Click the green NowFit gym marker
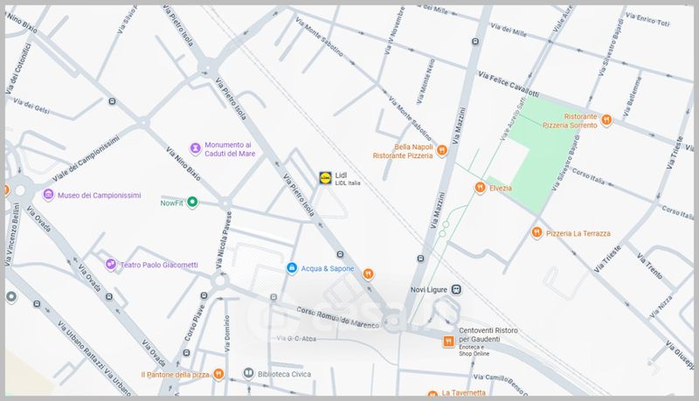 193,203
